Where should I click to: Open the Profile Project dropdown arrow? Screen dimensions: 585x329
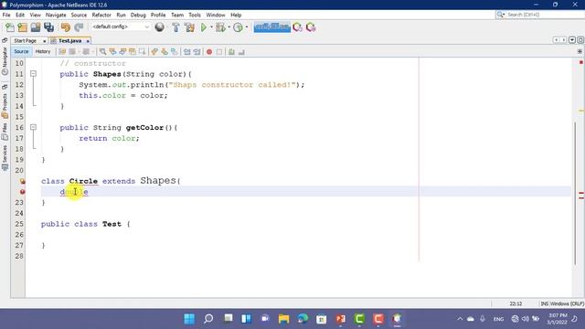pyautogui.click(x=246, y=27)
